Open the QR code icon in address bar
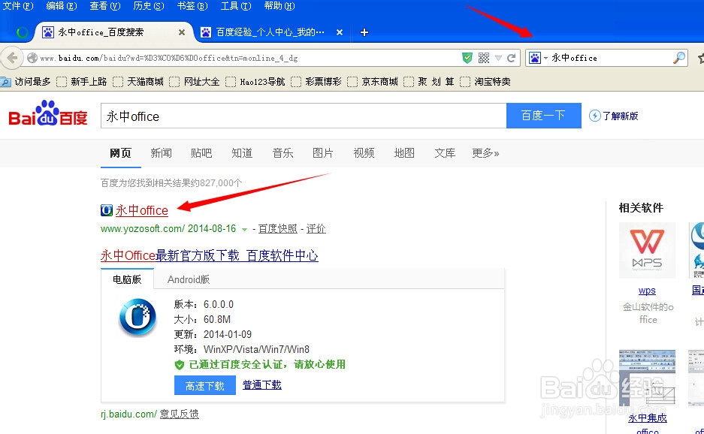The image size is (704, 434). click(x=484, y=58)
